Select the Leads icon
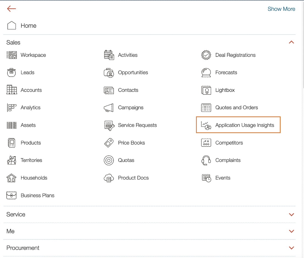Image resolution: width=304 pixels, height=258 pixels. pos(11,72)
